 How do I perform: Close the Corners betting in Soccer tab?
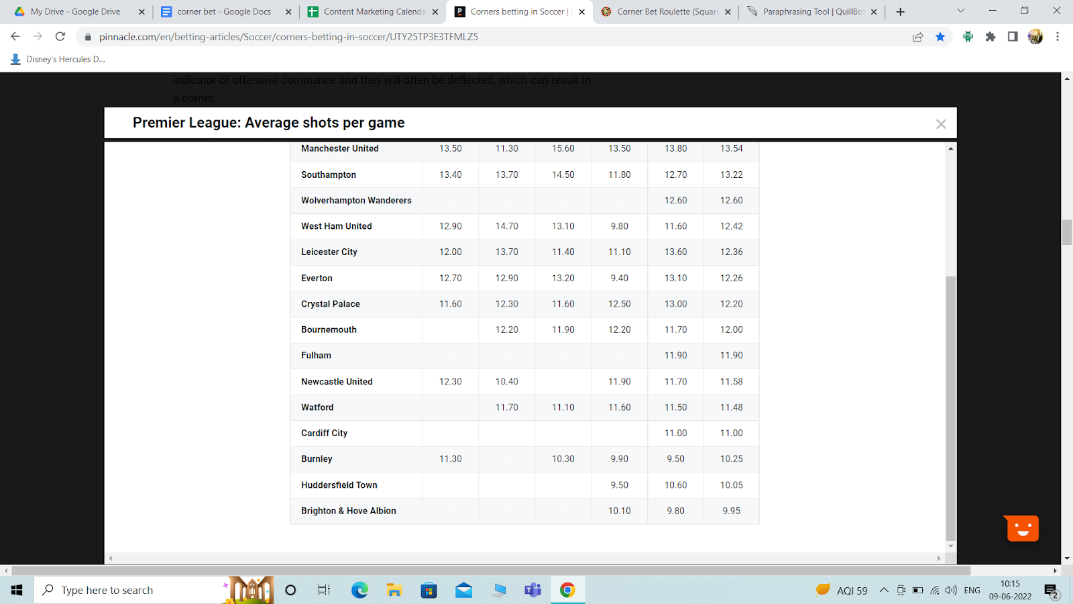[x=581, y=12]
